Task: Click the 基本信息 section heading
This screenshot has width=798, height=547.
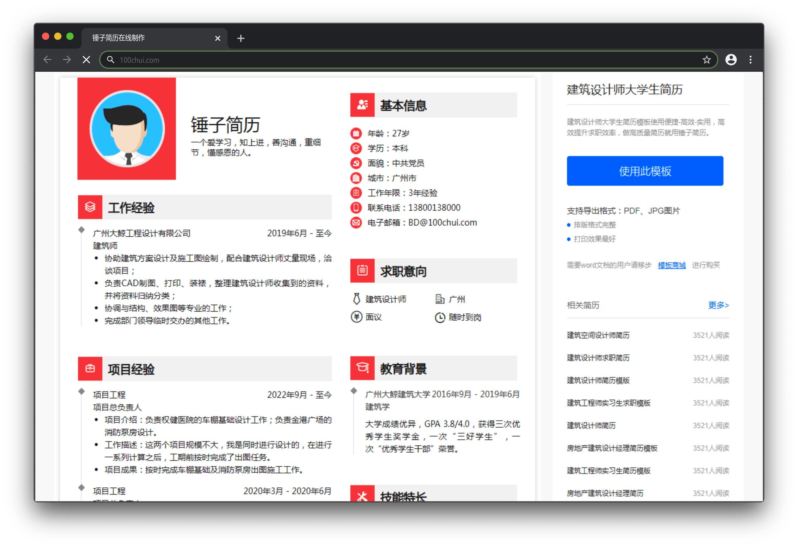Action: (x=403, y=106)
